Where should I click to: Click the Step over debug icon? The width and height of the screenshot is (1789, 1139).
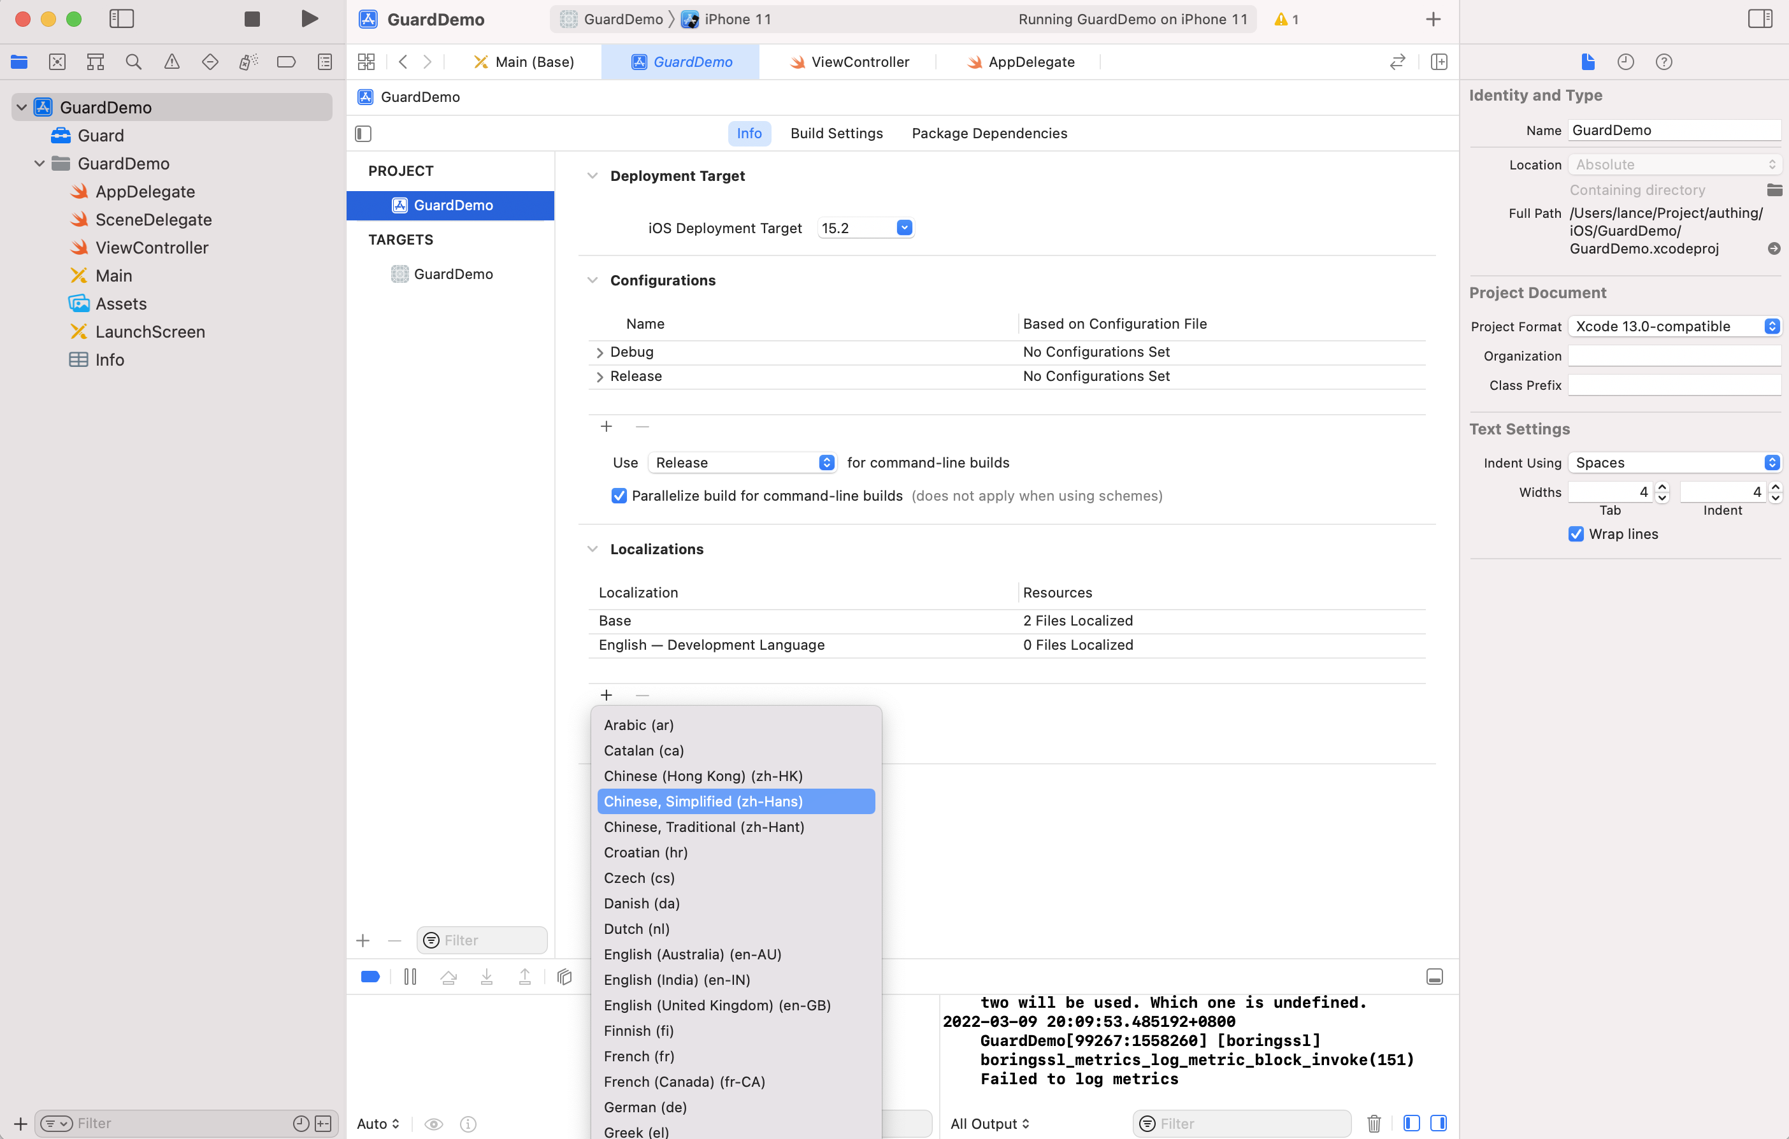[448, 977]
